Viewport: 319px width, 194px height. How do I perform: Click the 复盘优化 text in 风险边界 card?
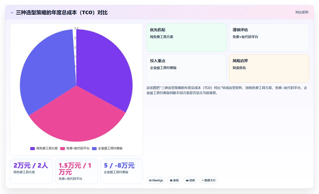(x=239, y=68)
